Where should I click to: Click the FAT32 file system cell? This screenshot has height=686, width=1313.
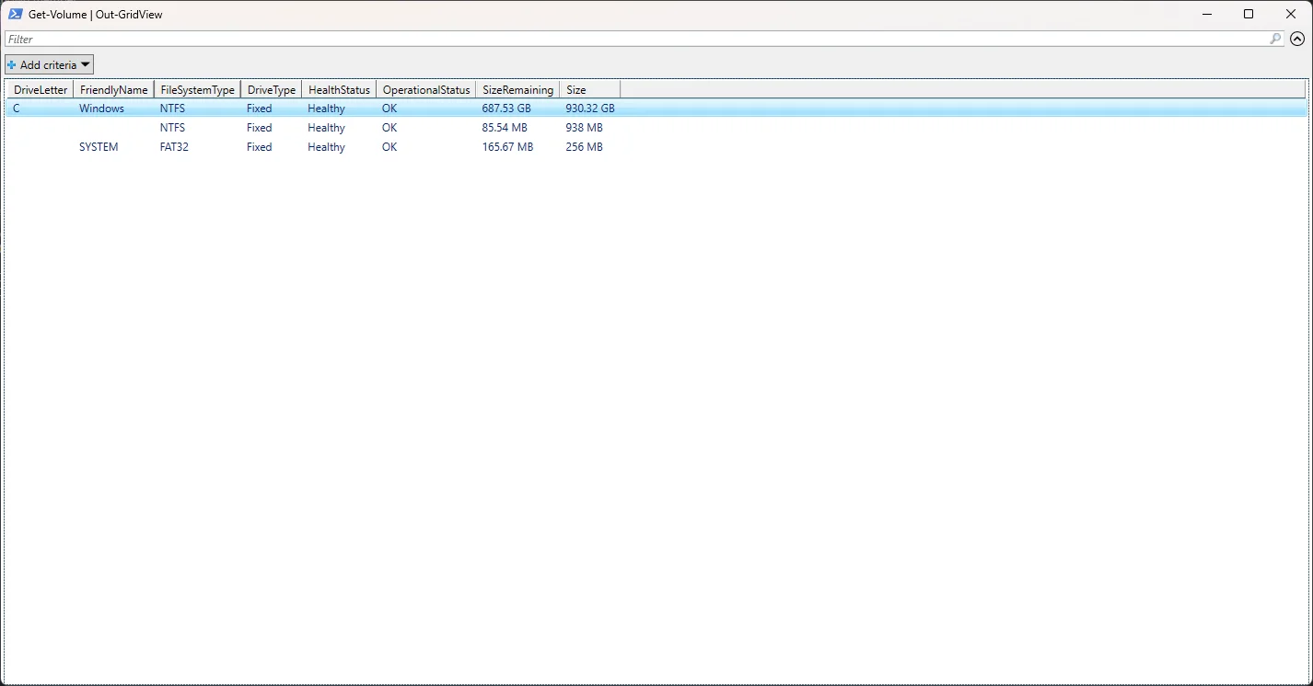(174, 147)
